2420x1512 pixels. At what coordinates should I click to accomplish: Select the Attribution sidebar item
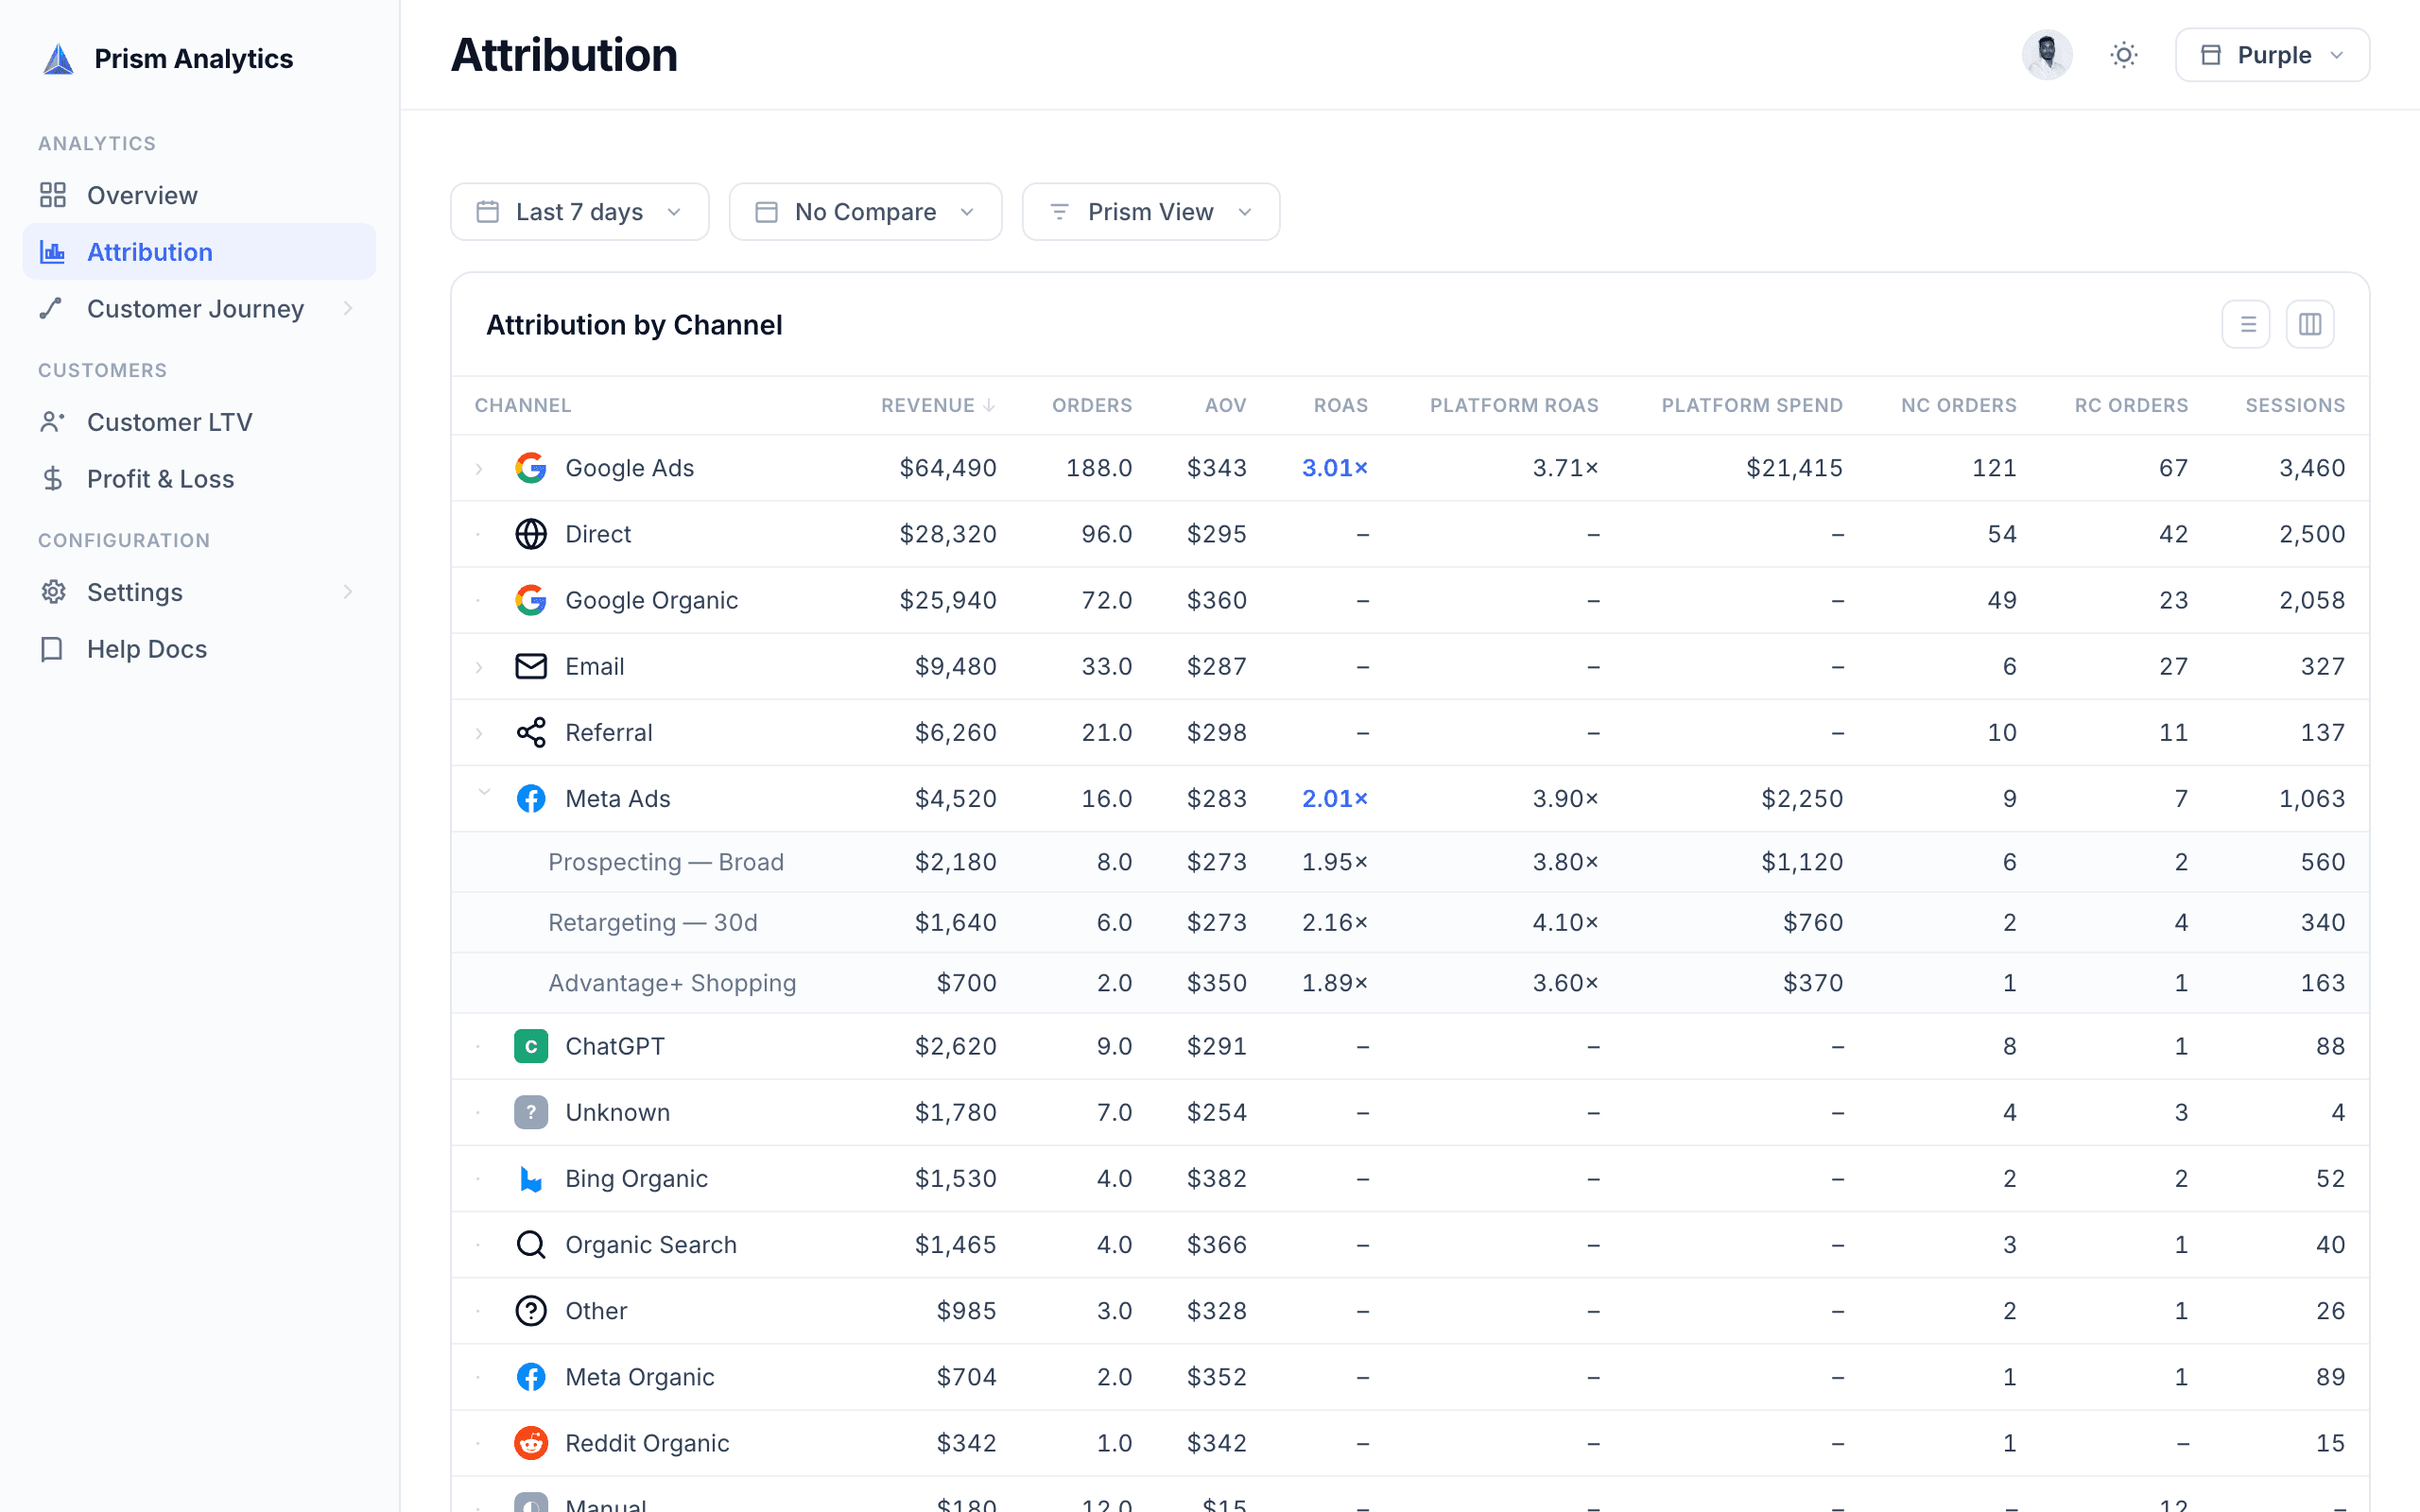coord(199,252)
